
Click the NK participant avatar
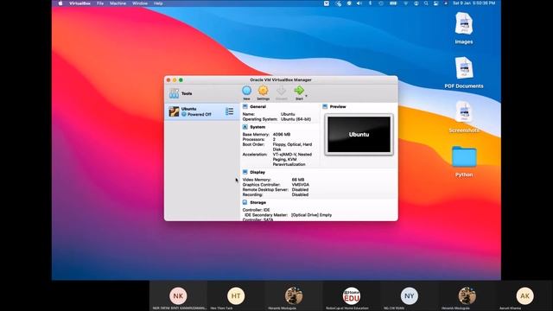[178, 295]
